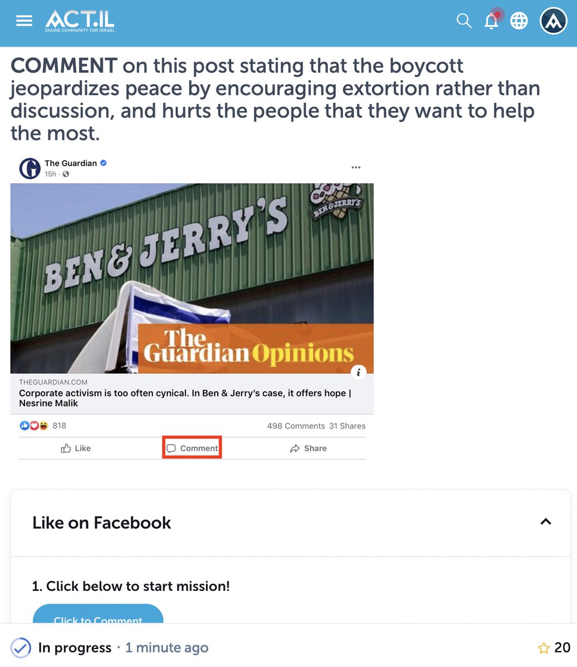Image resolution: width=577 pixels, height=667 pixels.
Task: Open search with the magnifier icon
Action: pos(464,21)
